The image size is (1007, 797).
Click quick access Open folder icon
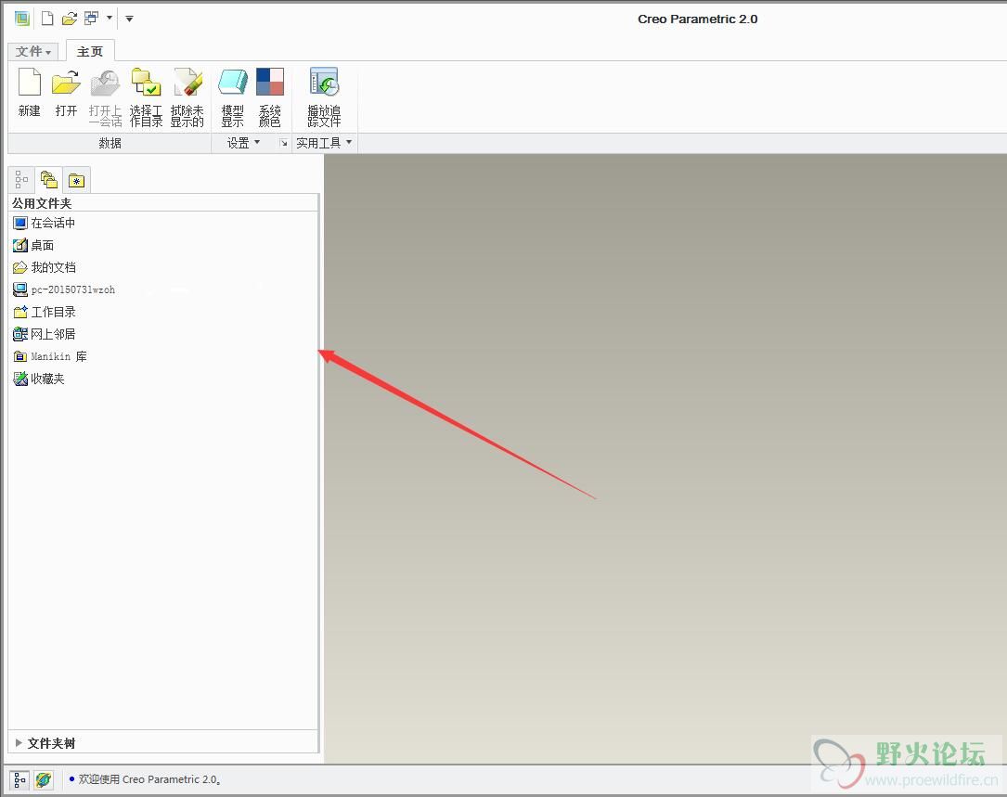[x=70, y=19]
